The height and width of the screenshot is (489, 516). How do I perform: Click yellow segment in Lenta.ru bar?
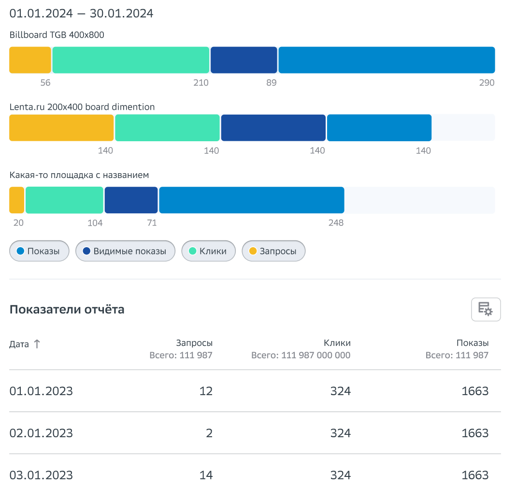click(61, 128)
